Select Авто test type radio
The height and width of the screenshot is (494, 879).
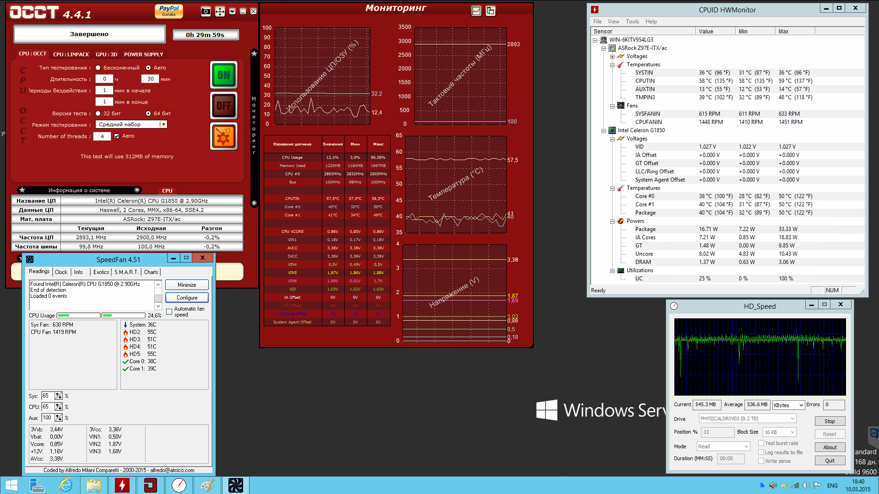148,68
